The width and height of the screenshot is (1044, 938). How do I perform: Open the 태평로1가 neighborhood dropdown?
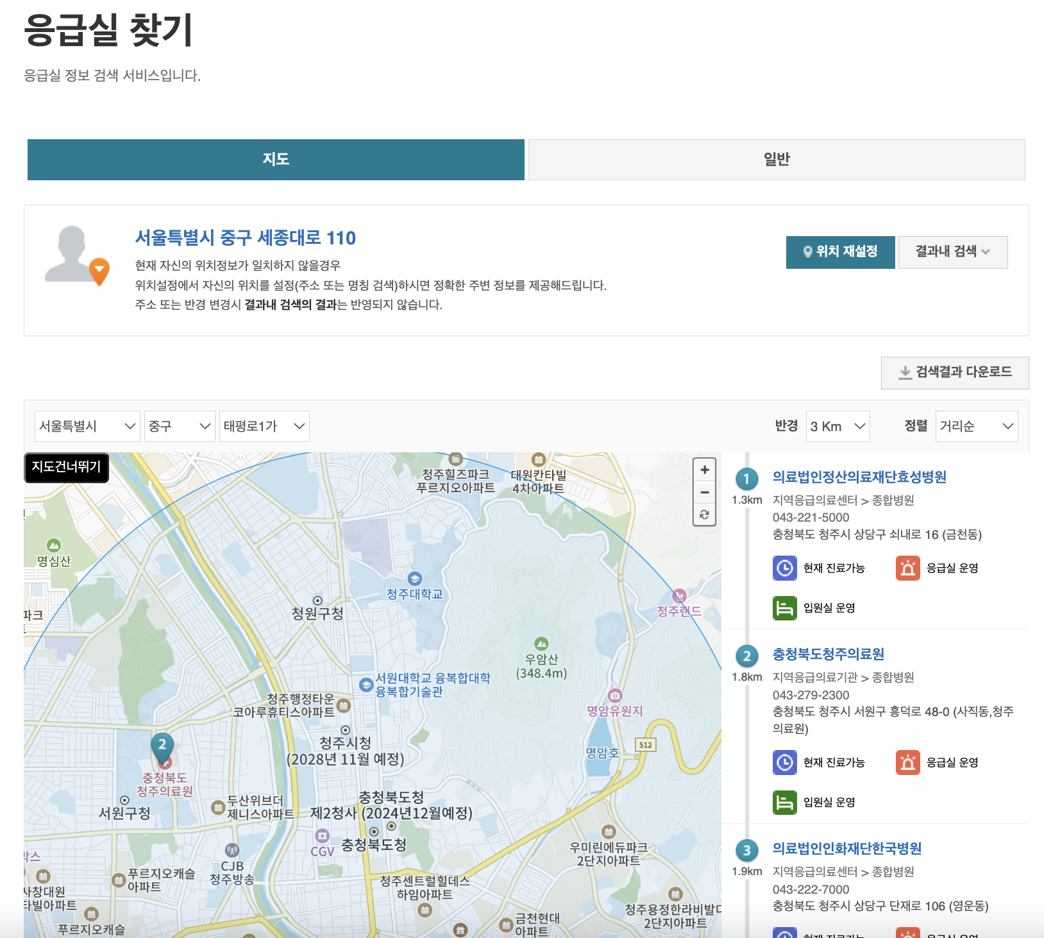coord(264,427)
